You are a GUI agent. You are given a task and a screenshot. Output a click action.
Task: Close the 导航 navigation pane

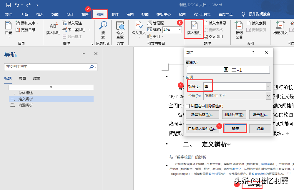[x=96, y=54]
